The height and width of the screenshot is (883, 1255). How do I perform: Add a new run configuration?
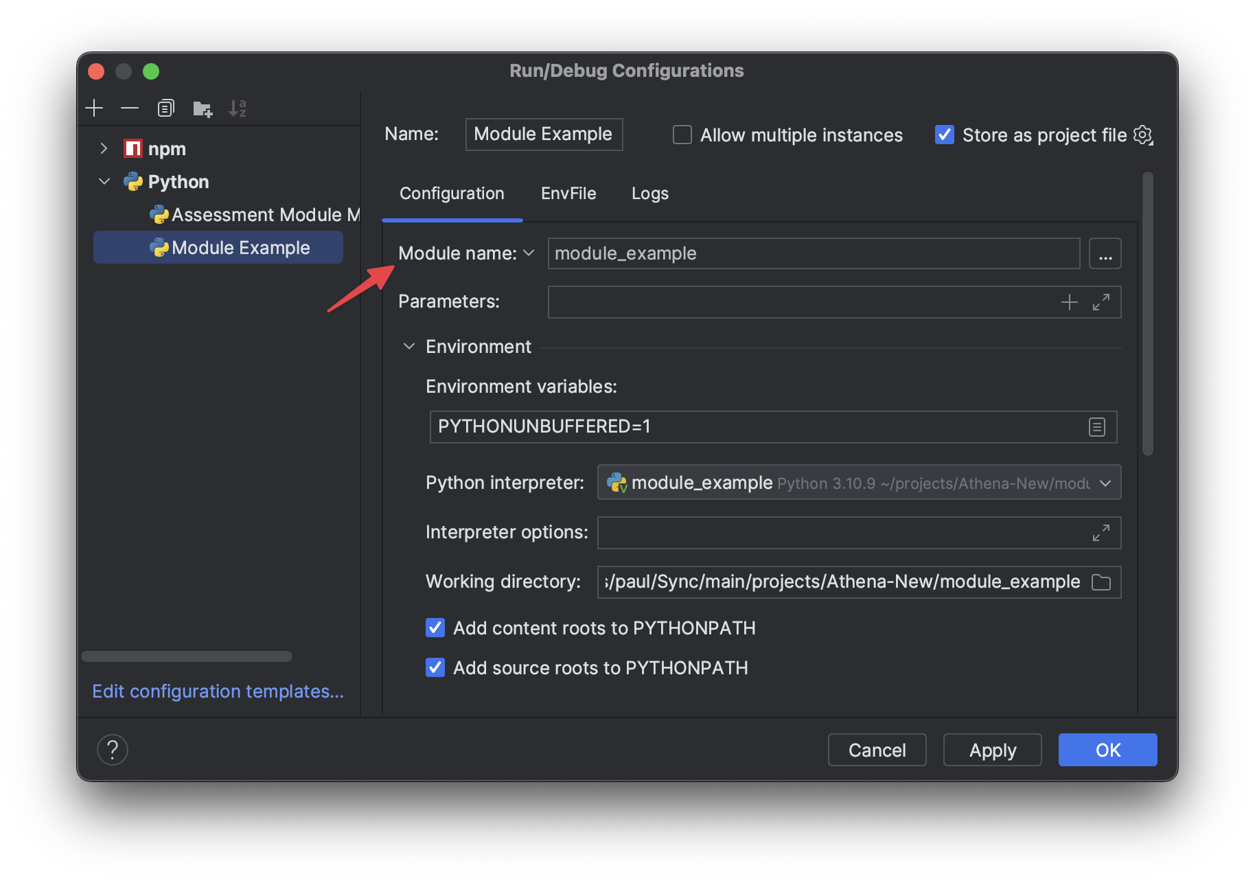(94, 108)
